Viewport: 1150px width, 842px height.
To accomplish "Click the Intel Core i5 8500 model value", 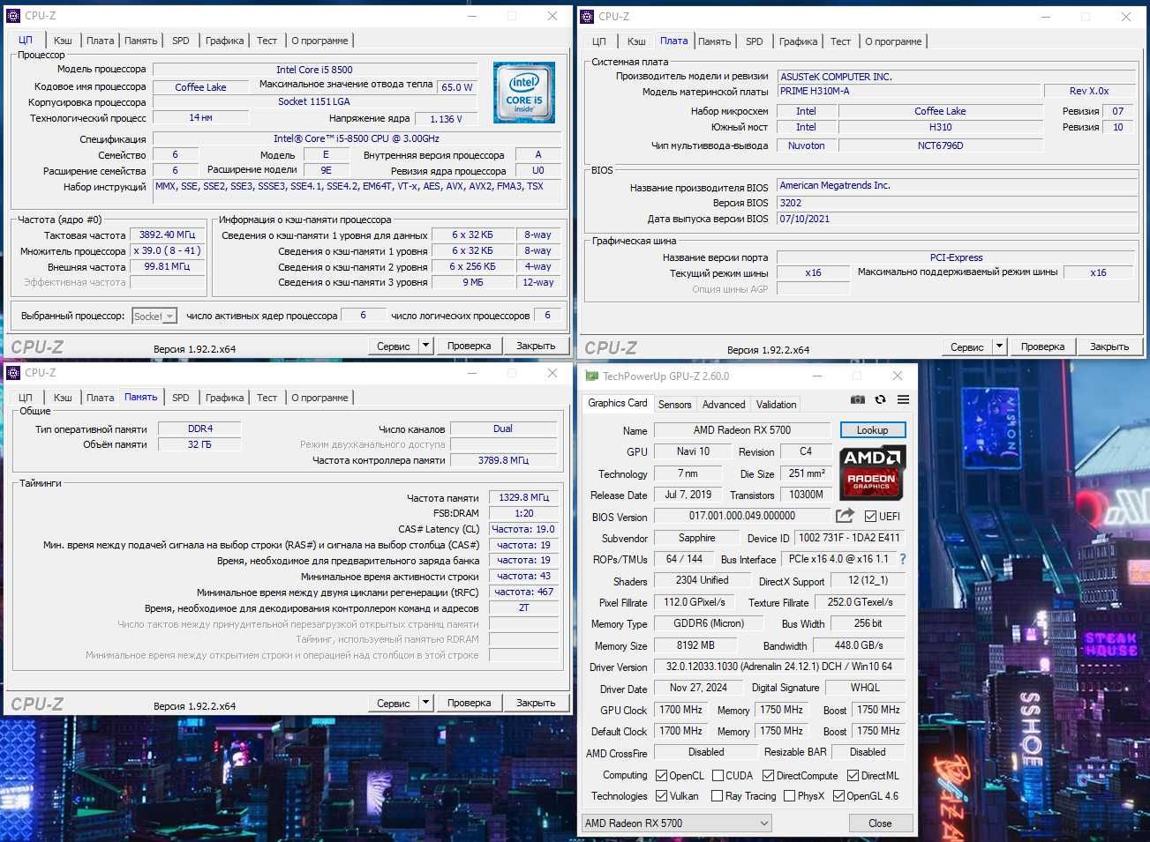I will pyautogui.click(x=314, y=70).
